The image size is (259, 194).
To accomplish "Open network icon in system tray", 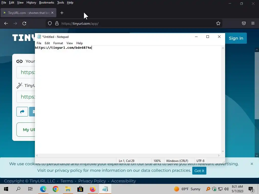I will click(220, 189).
